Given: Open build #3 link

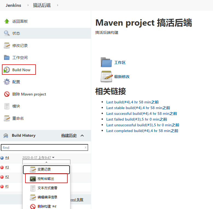Looking at the screenshot, I should click(7, 167).
